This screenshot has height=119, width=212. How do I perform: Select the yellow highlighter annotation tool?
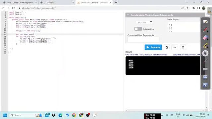click(205, 46)
